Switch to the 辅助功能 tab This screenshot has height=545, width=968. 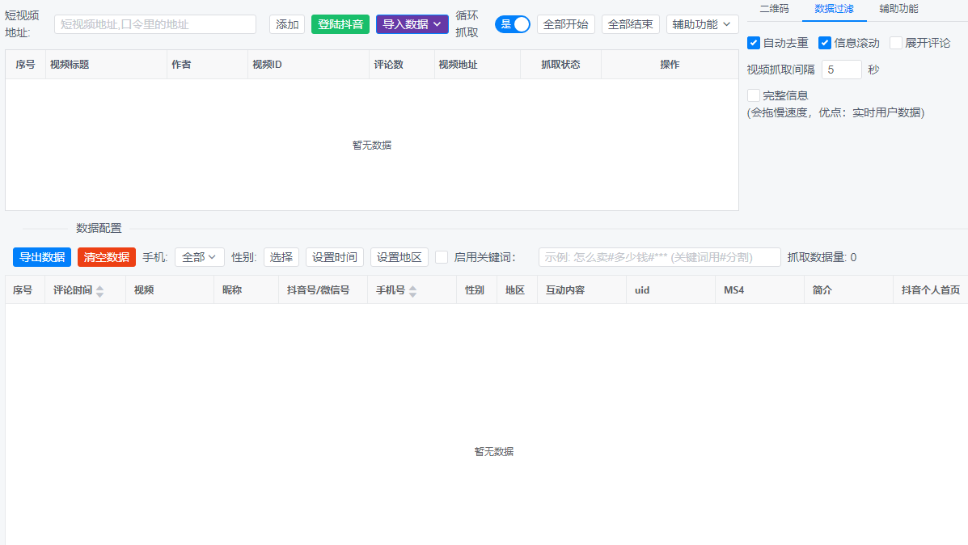pos(898,9)
